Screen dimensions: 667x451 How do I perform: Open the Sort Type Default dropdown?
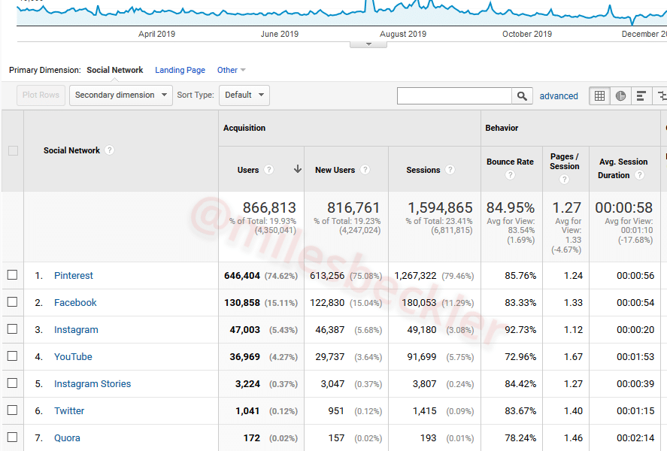[x=244, y=95]
